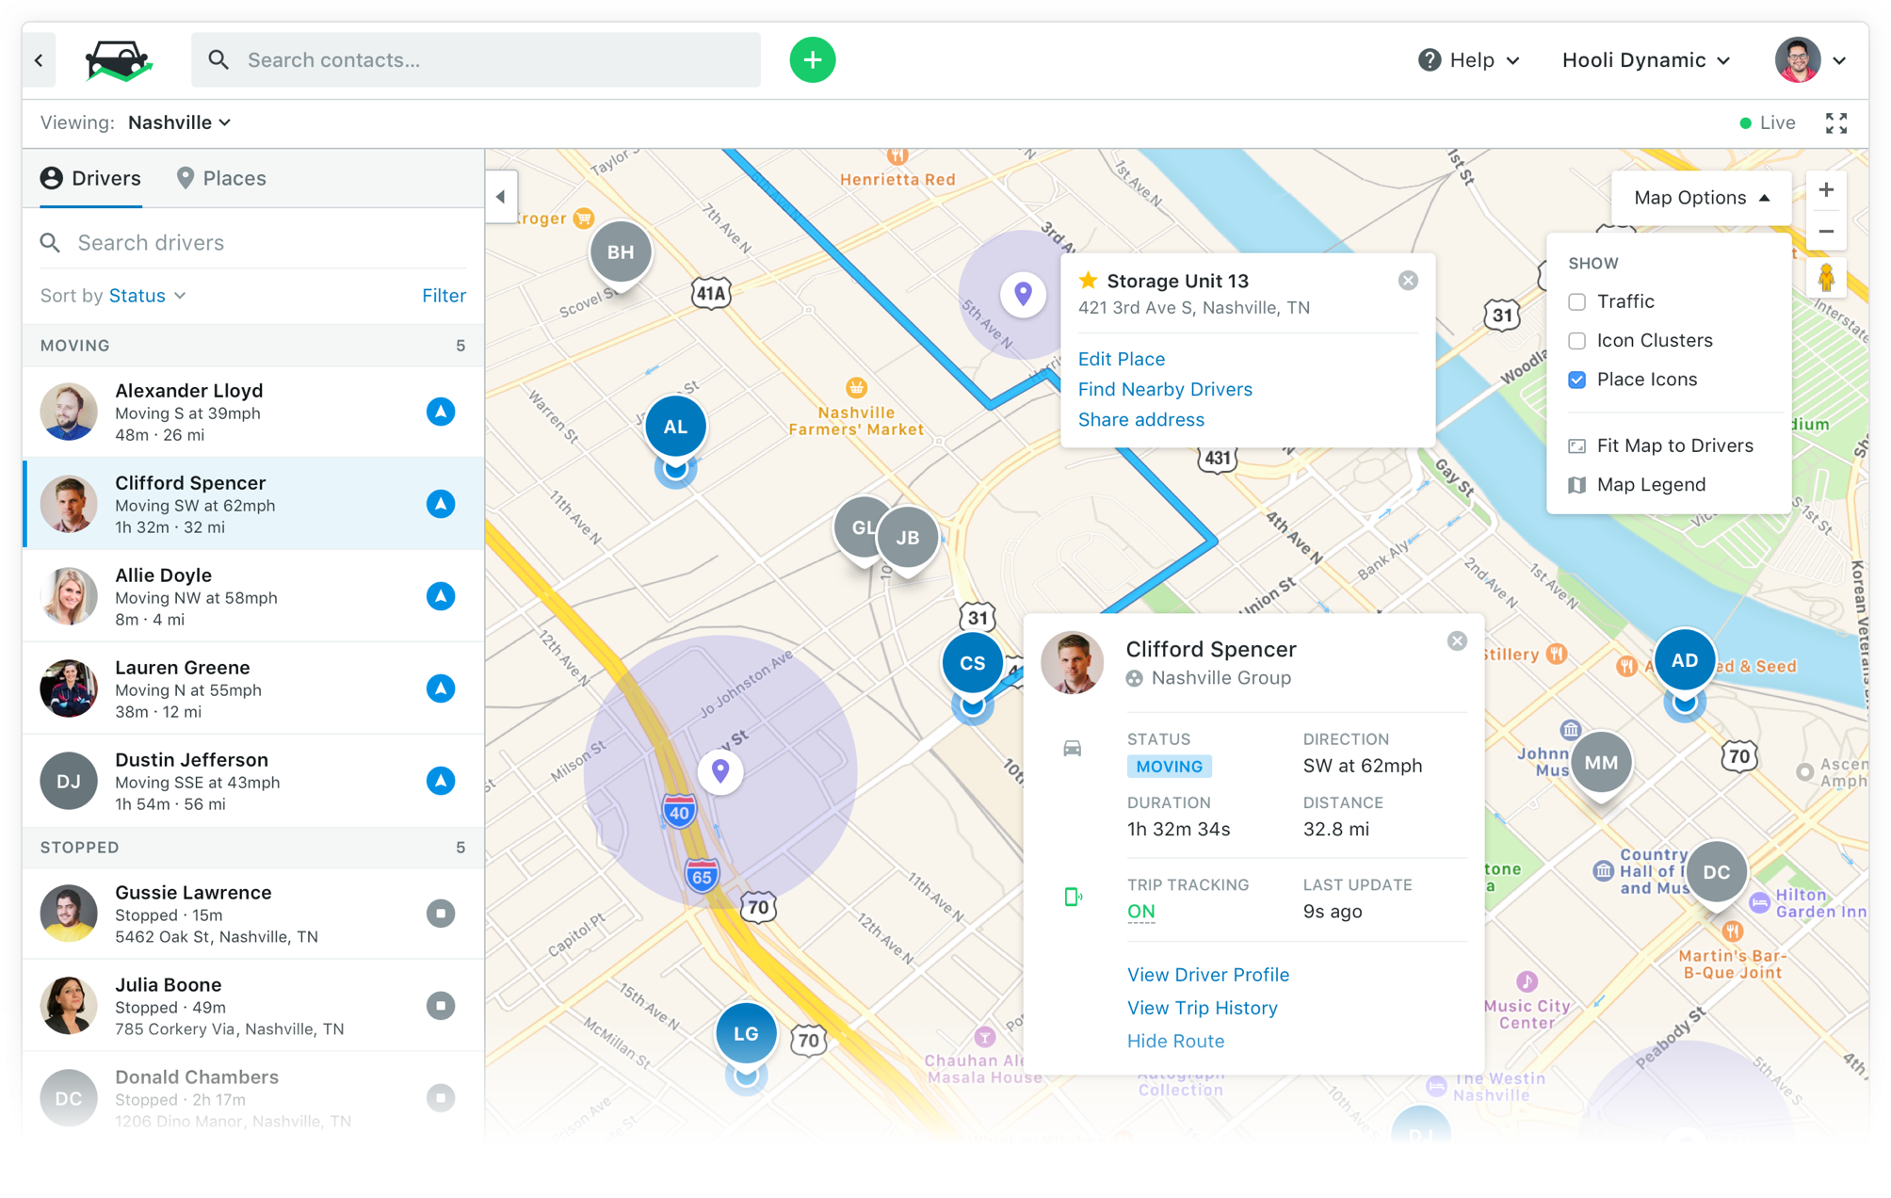Click the Find Nearby Drivers link
This screenshot has width=1891, height=1198.
coord(1165,390)
